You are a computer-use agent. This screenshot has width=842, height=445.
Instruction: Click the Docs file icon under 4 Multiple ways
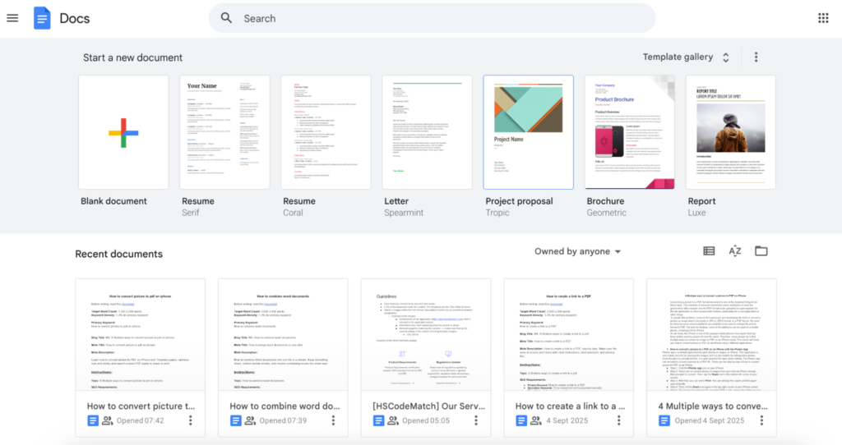[664, 421]
